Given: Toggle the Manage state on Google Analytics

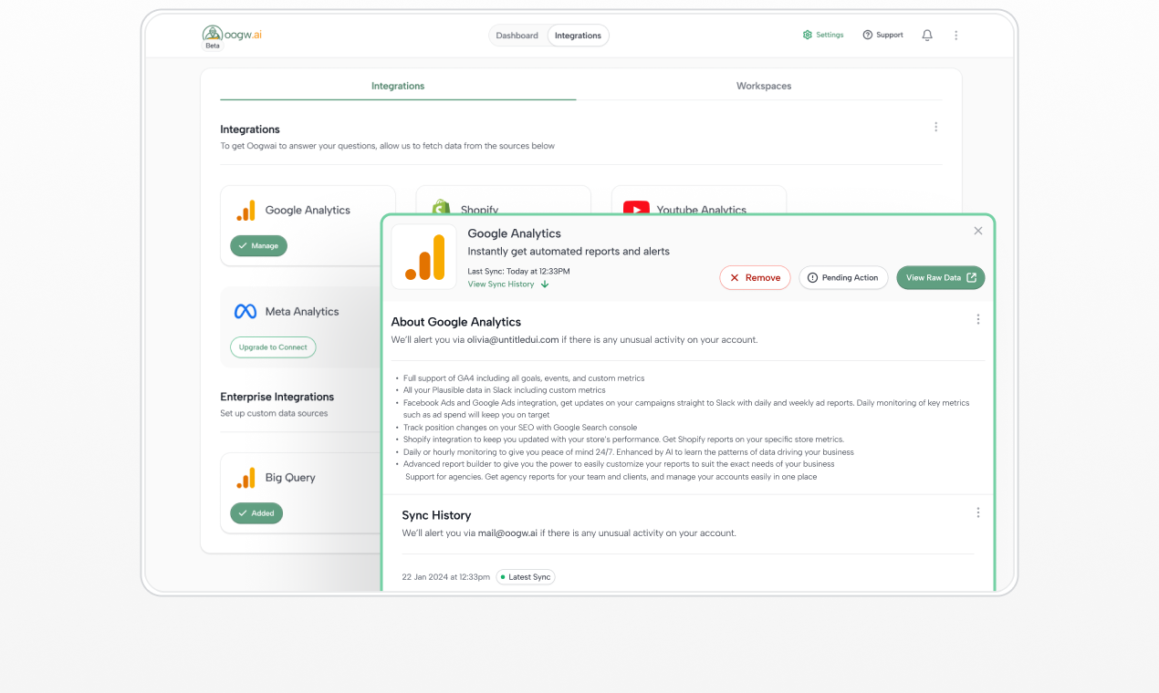Looking at the screenshot, I should 258,245.
